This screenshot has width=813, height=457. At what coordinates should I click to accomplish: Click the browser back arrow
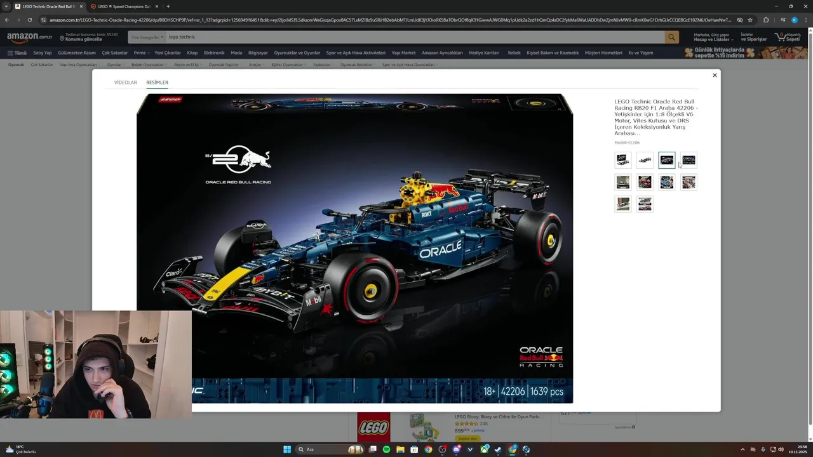click(7, 20)
